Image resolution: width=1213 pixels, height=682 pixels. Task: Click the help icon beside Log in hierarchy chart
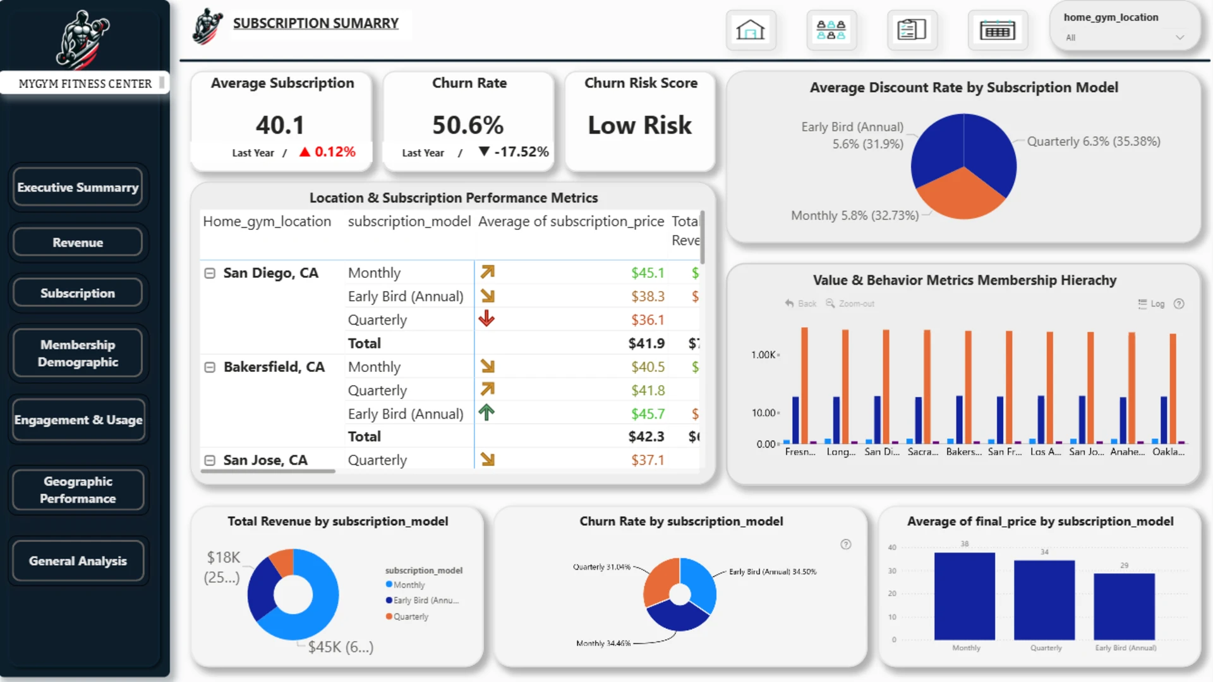1179,304
